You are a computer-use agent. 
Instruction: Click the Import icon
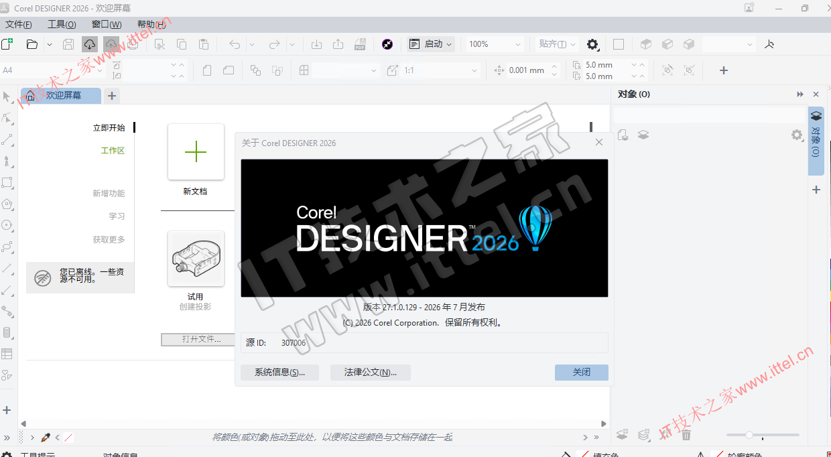tap(316, 44)
